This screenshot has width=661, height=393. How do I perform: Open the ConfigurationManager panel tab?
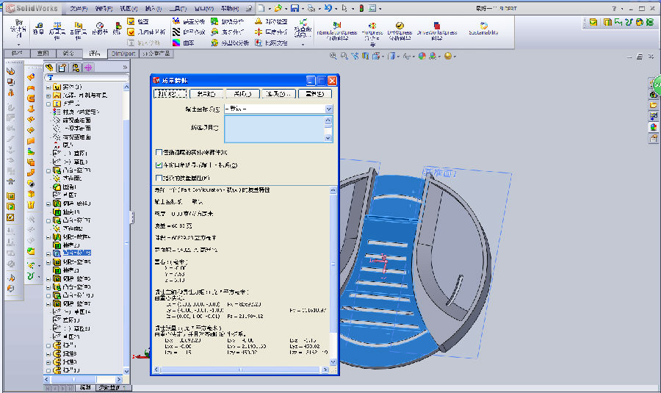pos(75,68)
